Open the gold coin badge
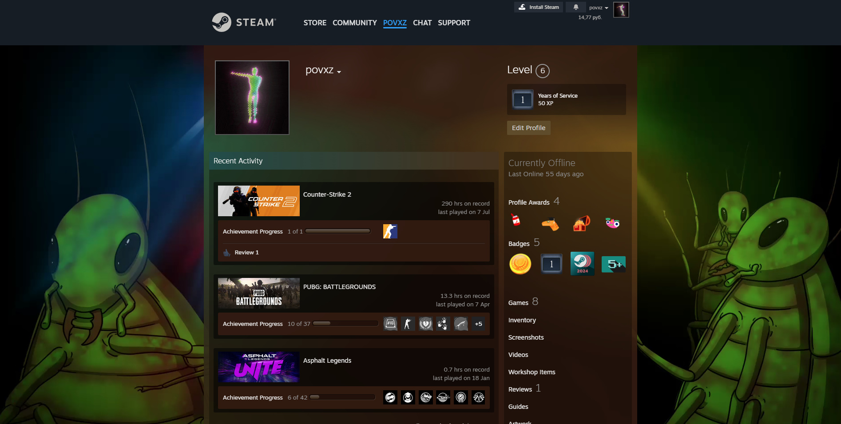This screenshot has height=424, width=841. [x=520, y=264]
